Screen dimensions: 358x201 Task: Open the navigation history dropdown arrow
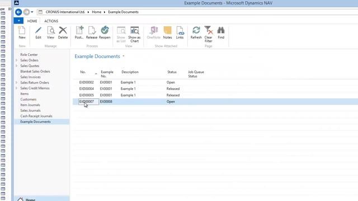point(32,12)
